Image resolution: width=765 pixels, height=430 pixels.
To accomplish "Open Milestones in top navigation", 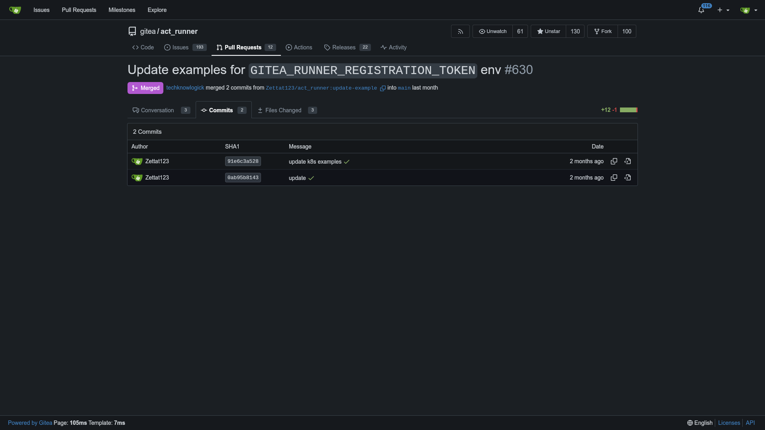I will coord(122,10).
